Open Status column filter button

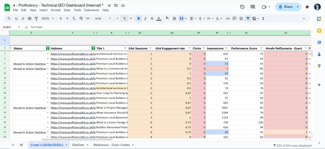point(48,48)
